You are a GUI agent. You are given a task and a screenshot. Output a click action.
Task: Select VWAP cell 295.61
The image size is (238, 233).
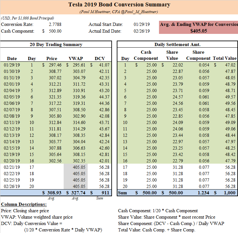tap(79, 65)
